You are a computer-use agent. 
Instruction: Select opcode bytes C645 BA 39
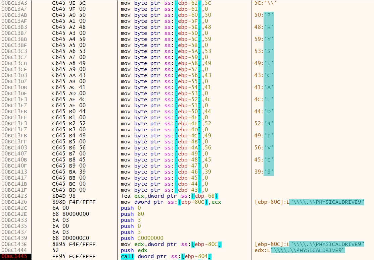click(69, 172)
